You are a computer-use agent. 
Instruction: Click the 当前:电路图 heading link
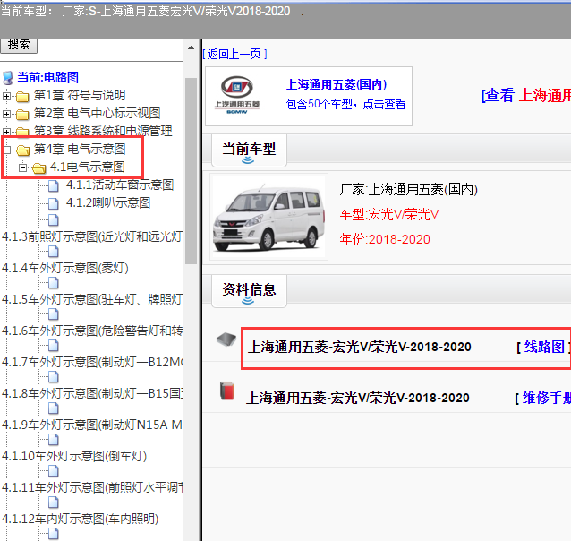47,77
